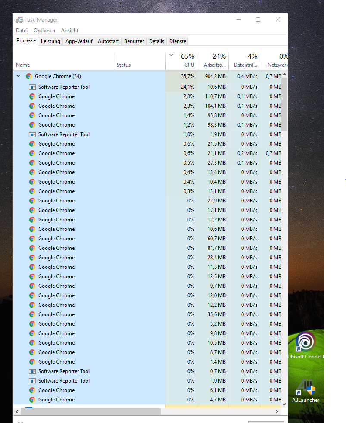This screenshot has width=346, height=423.
Task: Click Chrome icon of process using 95,8 MB
Action: 32,115
